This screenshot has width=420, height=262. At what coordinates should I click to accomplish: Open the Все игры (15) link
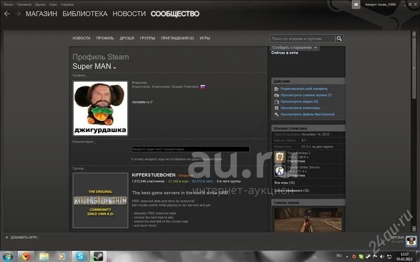tap(285, 183)
